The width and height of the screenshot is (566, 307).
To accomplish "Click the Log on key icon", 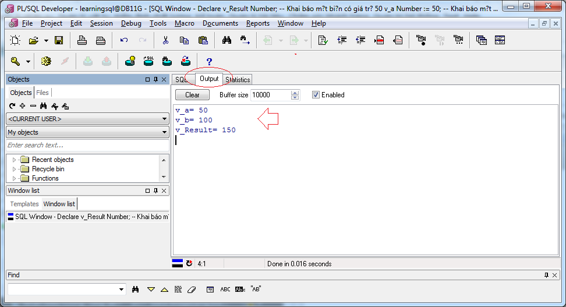I will 15,61.
